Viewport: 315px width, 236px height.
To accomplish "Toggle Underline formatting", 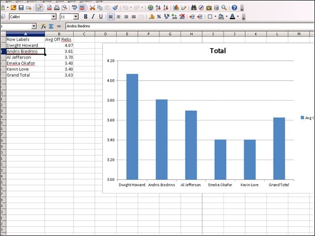I will (100, 17).
